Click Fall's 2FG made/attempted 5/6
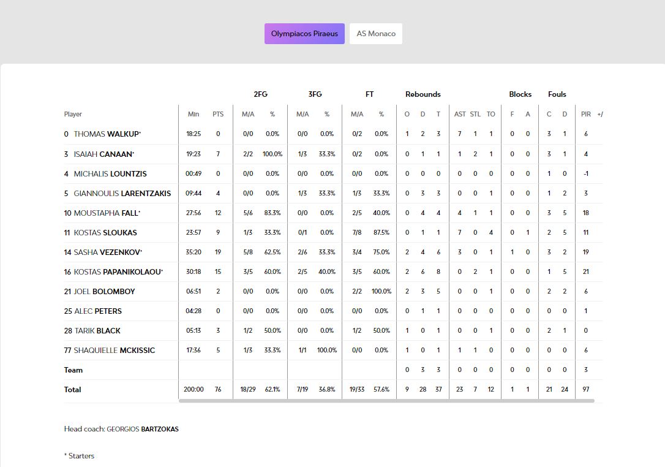Image resolution: width=665 pixels, height=467 pixels. click(x=248, y=213)
